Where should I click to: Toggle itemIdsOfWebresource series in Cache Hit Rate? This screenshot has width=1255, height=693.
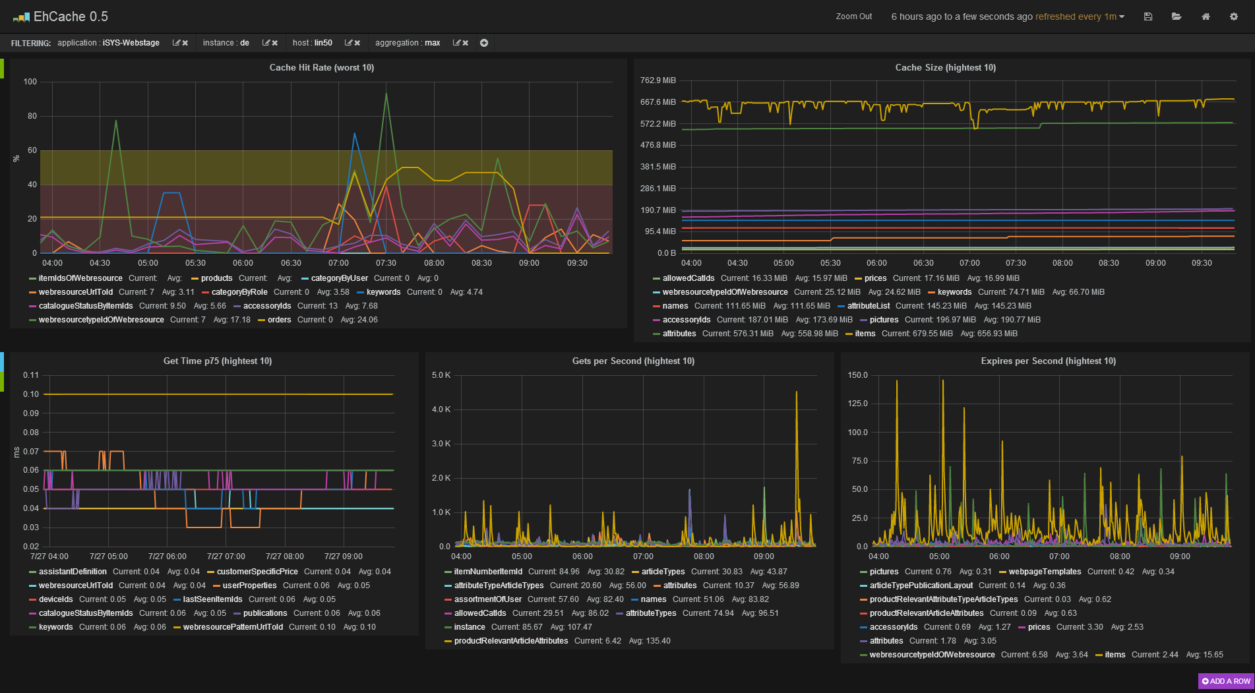(x=80, y=278)
